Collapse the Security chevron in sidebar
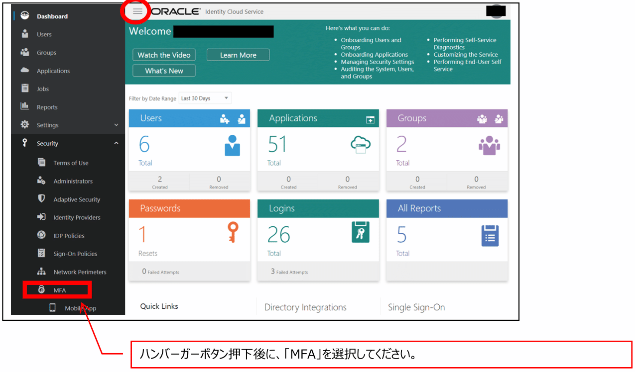 116,143
